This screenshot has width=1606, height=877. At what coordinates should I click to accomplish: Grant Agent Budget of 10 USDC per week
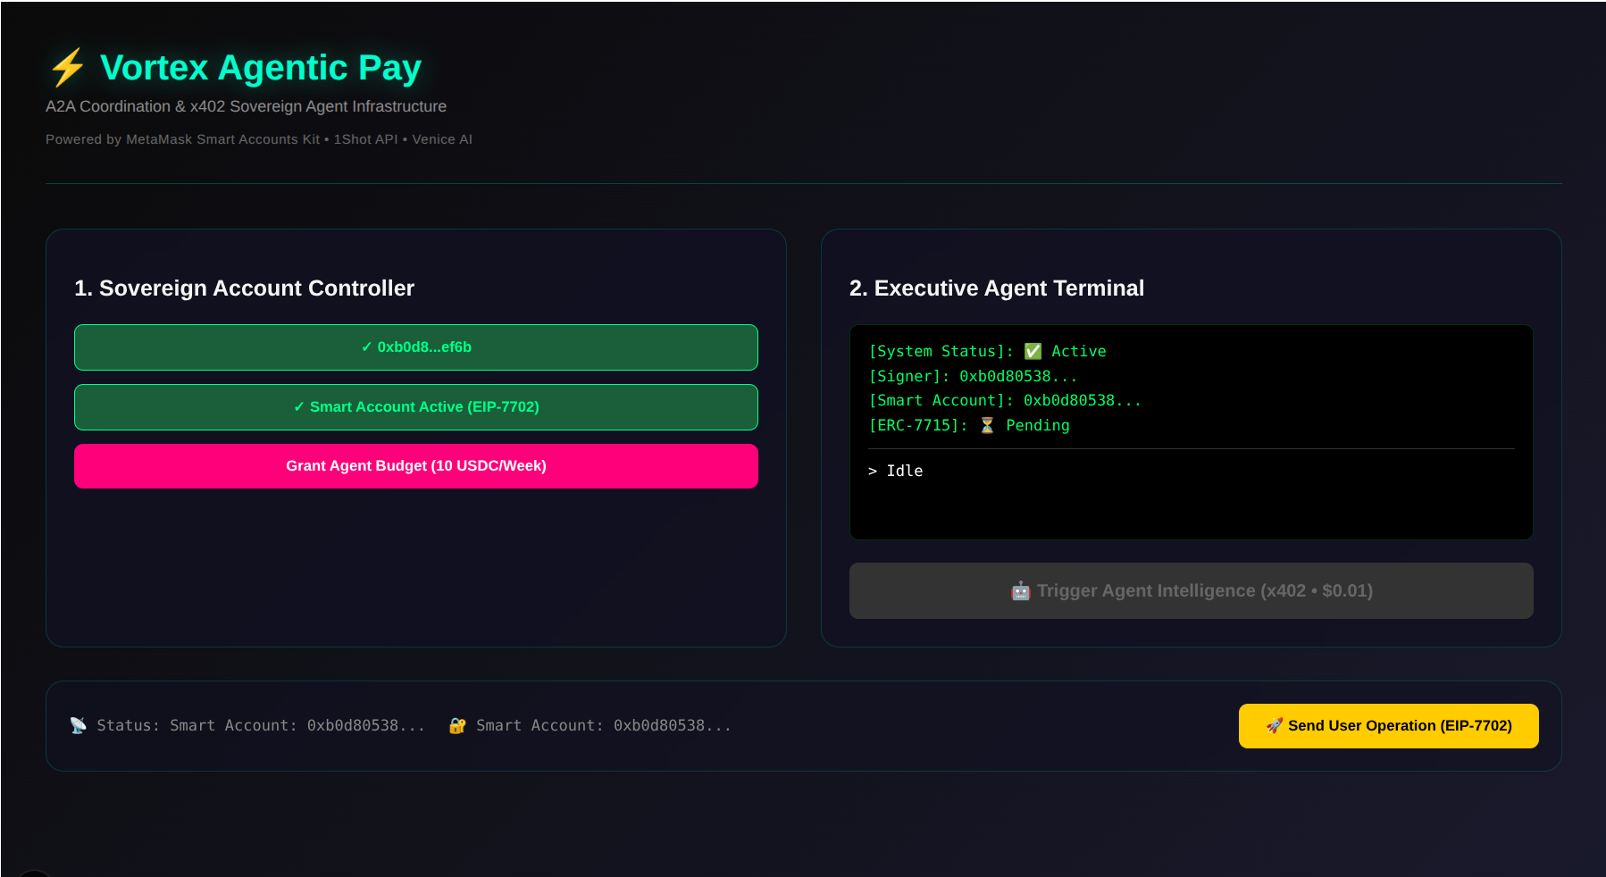point(416,466)
